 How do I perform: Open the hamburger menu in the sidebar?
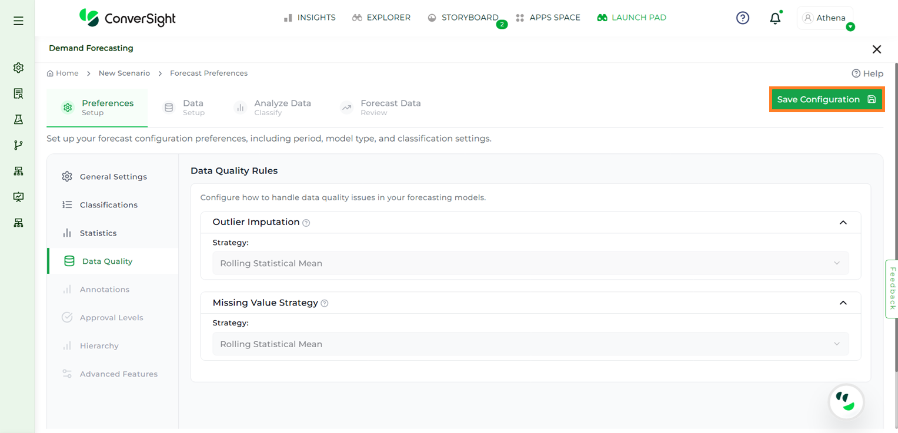18,21
